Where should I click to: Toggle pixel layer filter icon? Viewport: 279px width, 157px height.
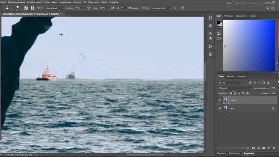pyautogui.click(x=250, y=83)
